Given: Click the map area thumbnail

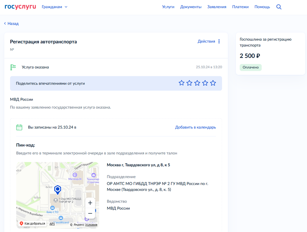Looking at the screenshot, I should pos(58,195).
